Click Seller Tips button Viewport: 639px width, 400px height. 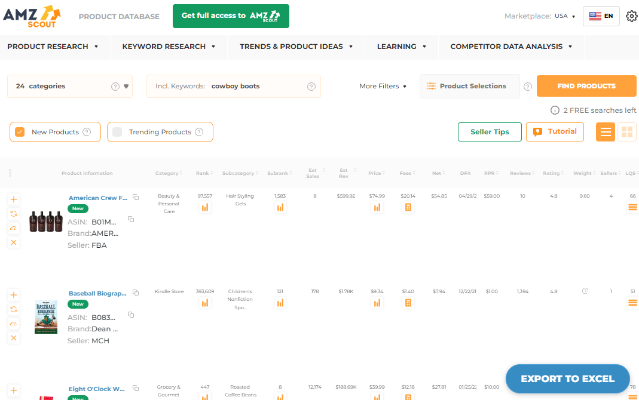(490, 132)
